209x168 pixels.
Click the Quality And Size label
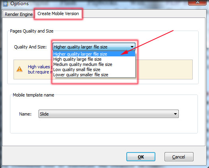coord(30,47)
